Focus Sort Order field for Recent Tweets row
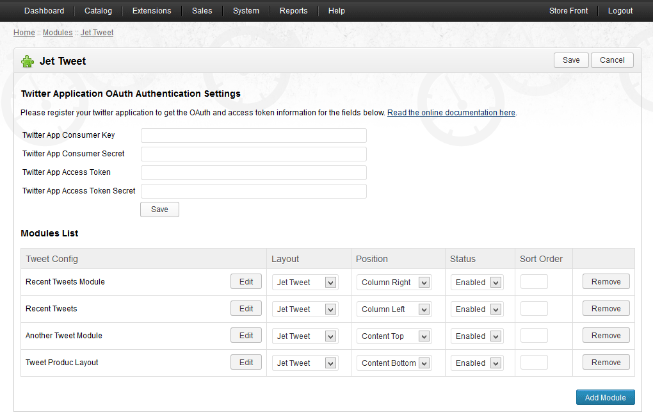Screen dimensions: 653x419 [x=534, y=309]
